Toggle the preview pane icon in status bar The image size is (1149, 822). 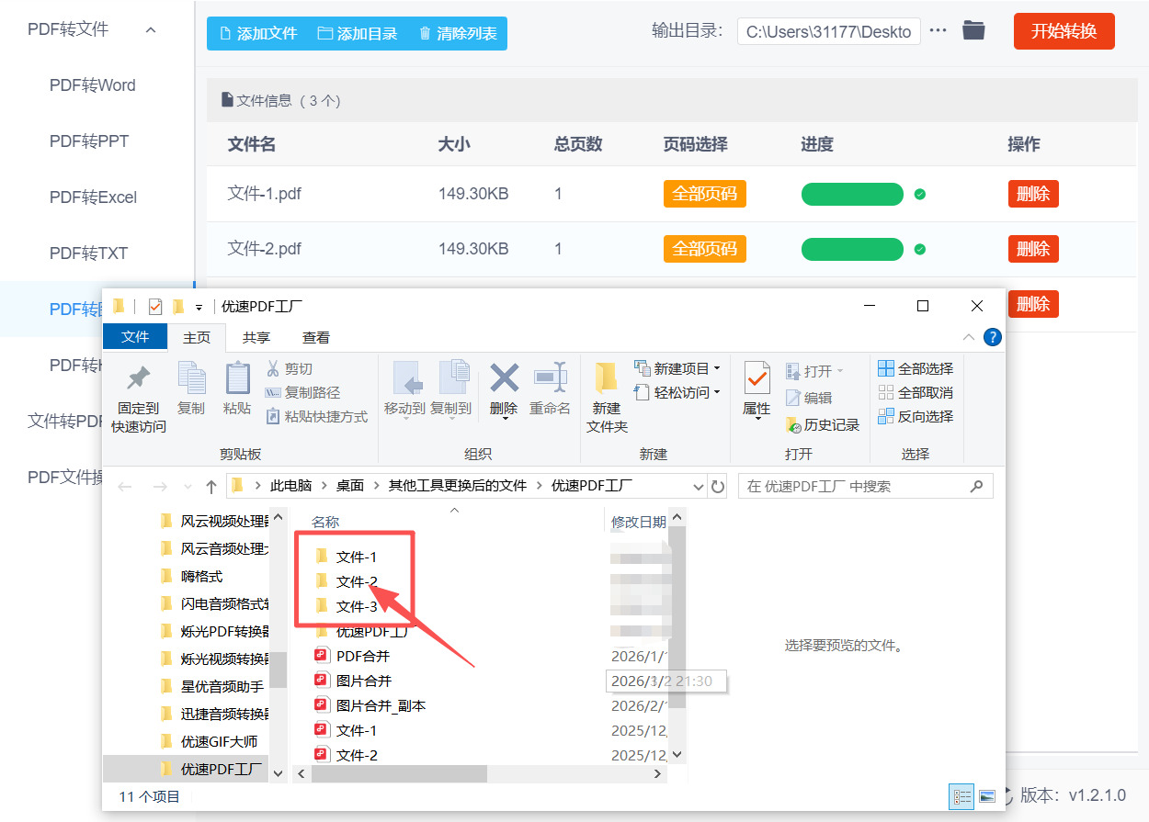[987, 796]
